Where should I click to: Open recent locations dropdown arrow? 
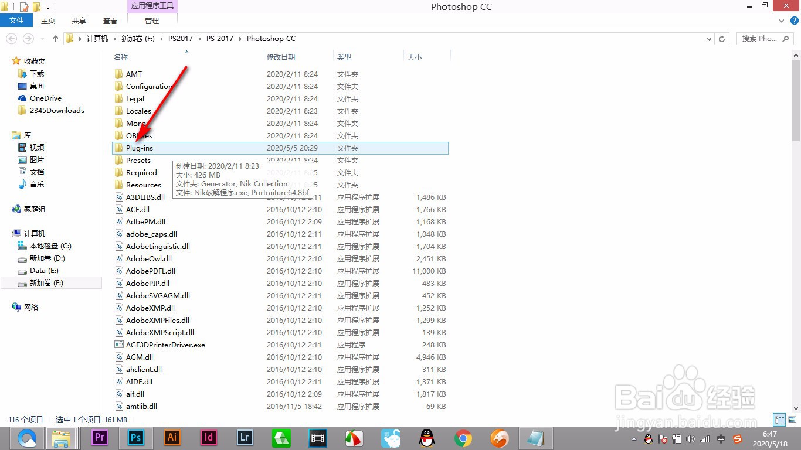point(43,39)
